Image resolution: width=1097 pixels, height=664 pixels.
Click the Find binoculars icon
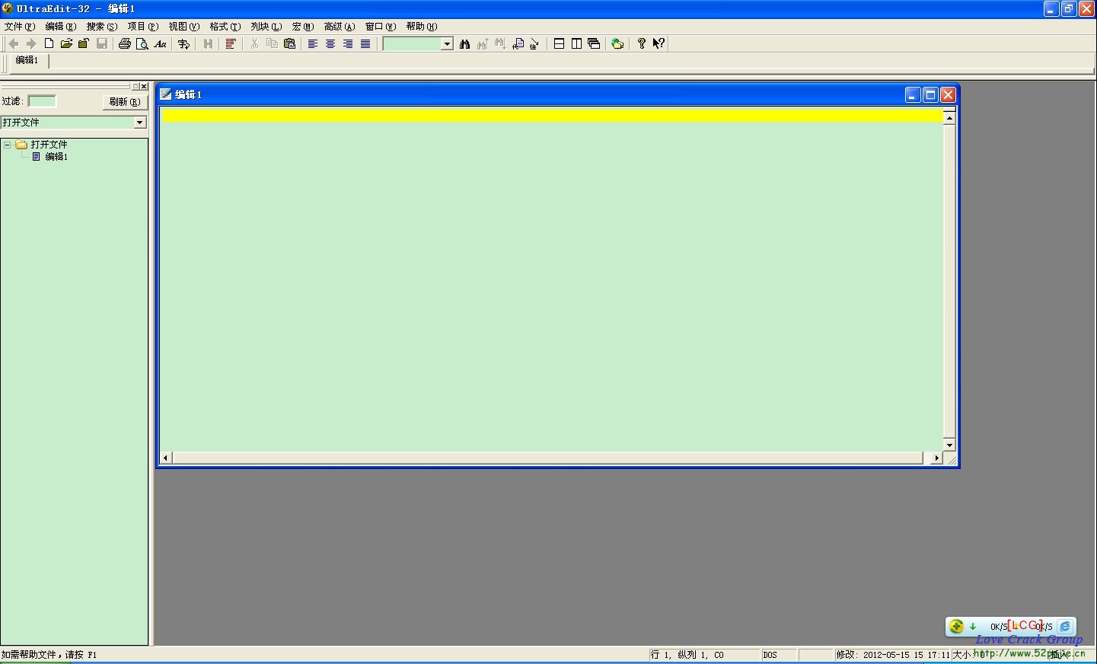click(x=464, y=44)
